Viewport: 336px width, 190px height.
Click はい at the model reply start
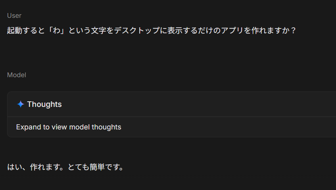[15, 167]
